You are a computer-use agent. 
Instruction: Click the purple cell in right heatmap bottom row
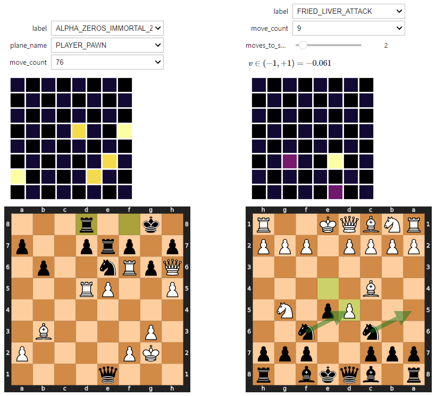[336, 192]
